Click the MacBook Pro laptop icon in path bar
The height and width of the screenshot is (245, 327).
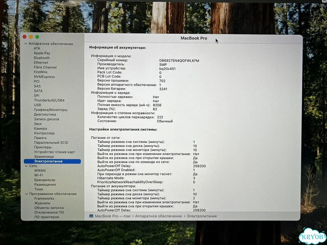91,216
